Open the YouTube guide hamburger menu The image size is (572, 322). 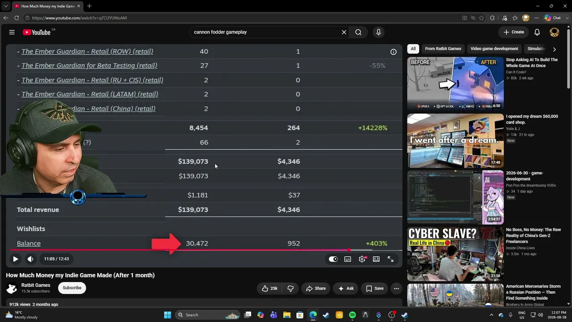click(12, 32)
